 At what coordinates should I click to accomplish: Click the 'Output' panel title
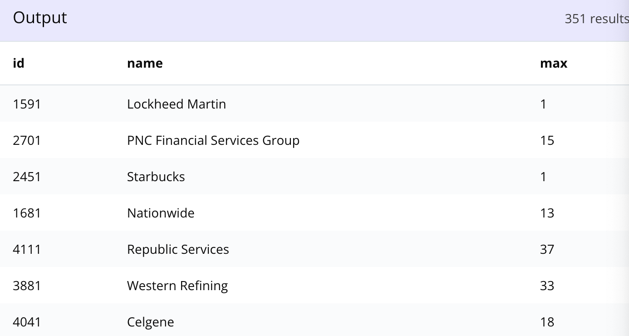click(x=40, y=18)
